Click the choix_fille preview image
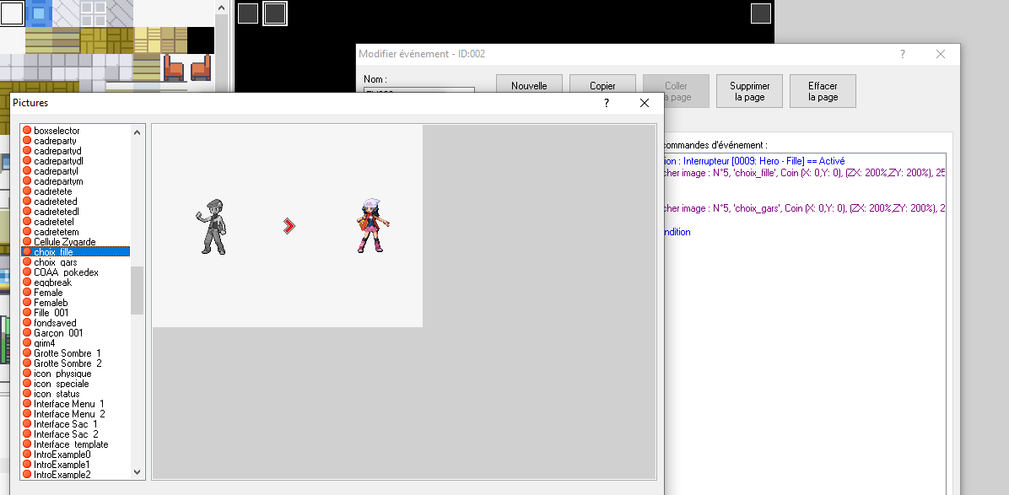The image size is (1009, 495). tap(288, 226)
